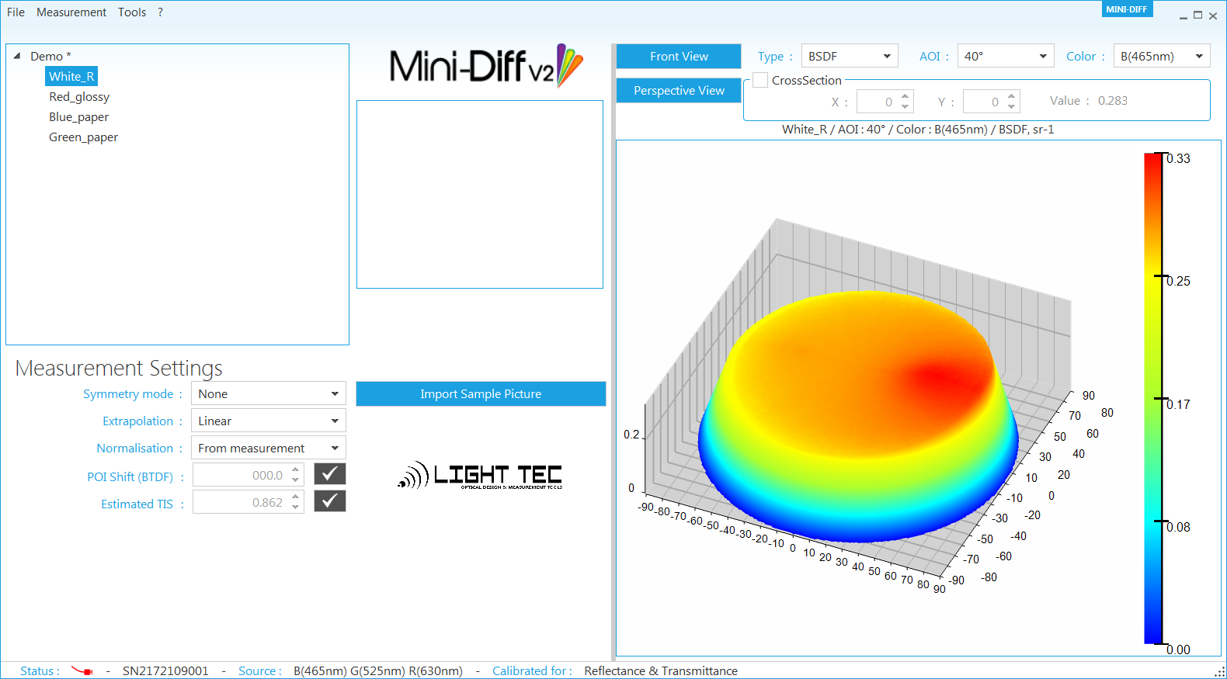
Task: Increase the CrossSection Y value
Action: click(x=1011, y=96)
